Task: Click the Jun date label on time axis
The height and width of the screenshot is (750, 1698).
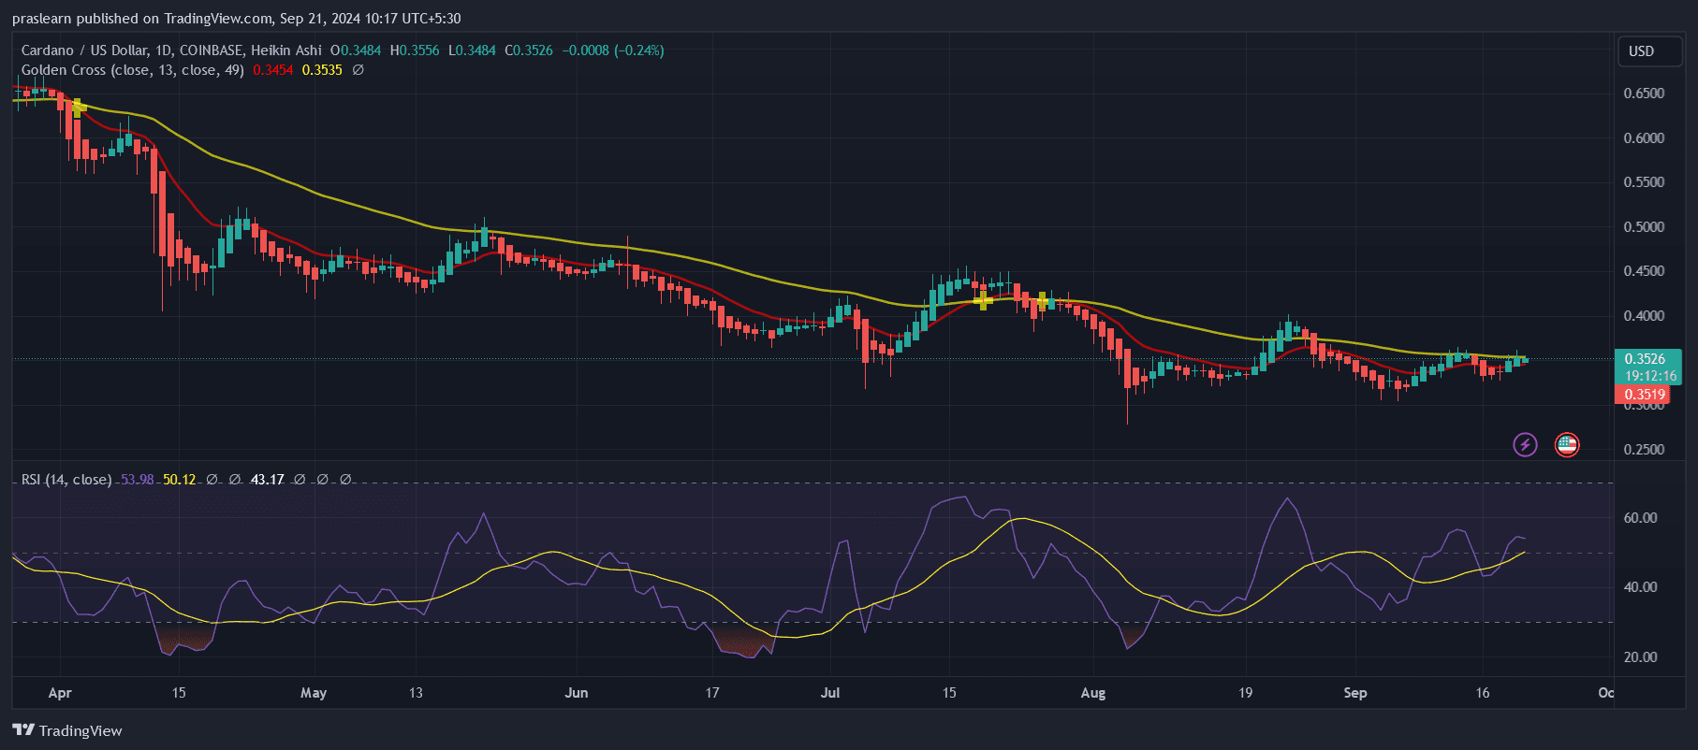Action: pyautogui.click(x=577, y=693)
